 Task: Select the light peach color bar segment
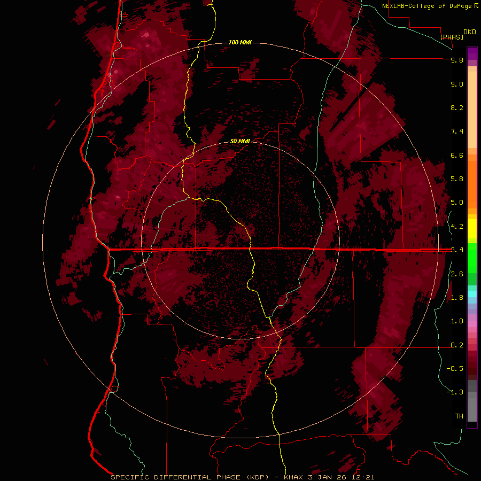[x=472, y=110]
